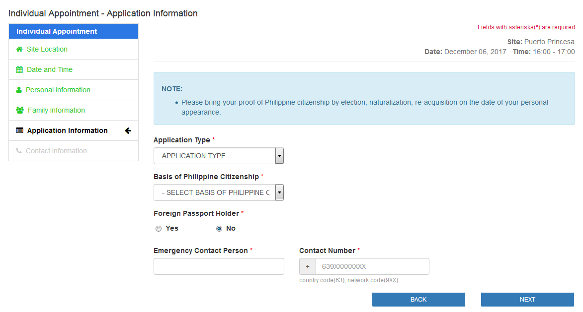The height and width of the screenshot is (312, 583).
Task: Click the phone icon beside Contact Information
Action: tap(19, 151)
